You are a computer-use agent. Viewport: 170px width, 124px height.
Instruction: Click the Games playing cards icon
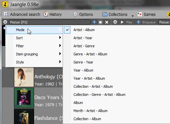coord(140,14)
